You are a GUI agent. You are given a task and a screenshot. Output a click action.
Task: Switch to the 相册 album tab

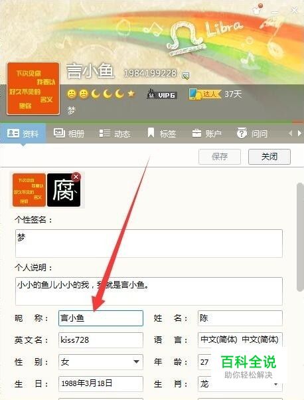pyautogui.click(x=69, y=133)
